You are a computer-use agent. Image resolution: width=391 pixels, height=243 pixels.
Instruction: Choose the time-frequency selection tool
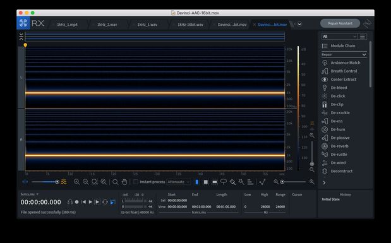(206, 182)
